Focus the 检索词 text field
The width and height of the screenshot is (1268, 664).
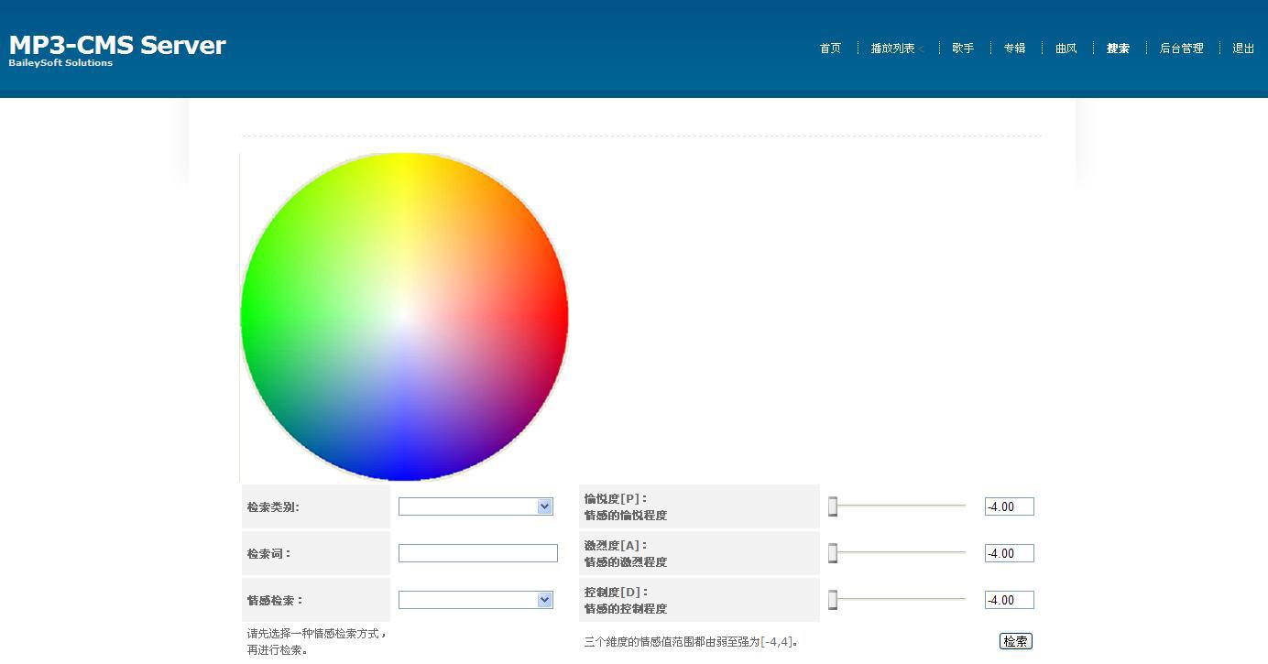[x=477, y=553]
